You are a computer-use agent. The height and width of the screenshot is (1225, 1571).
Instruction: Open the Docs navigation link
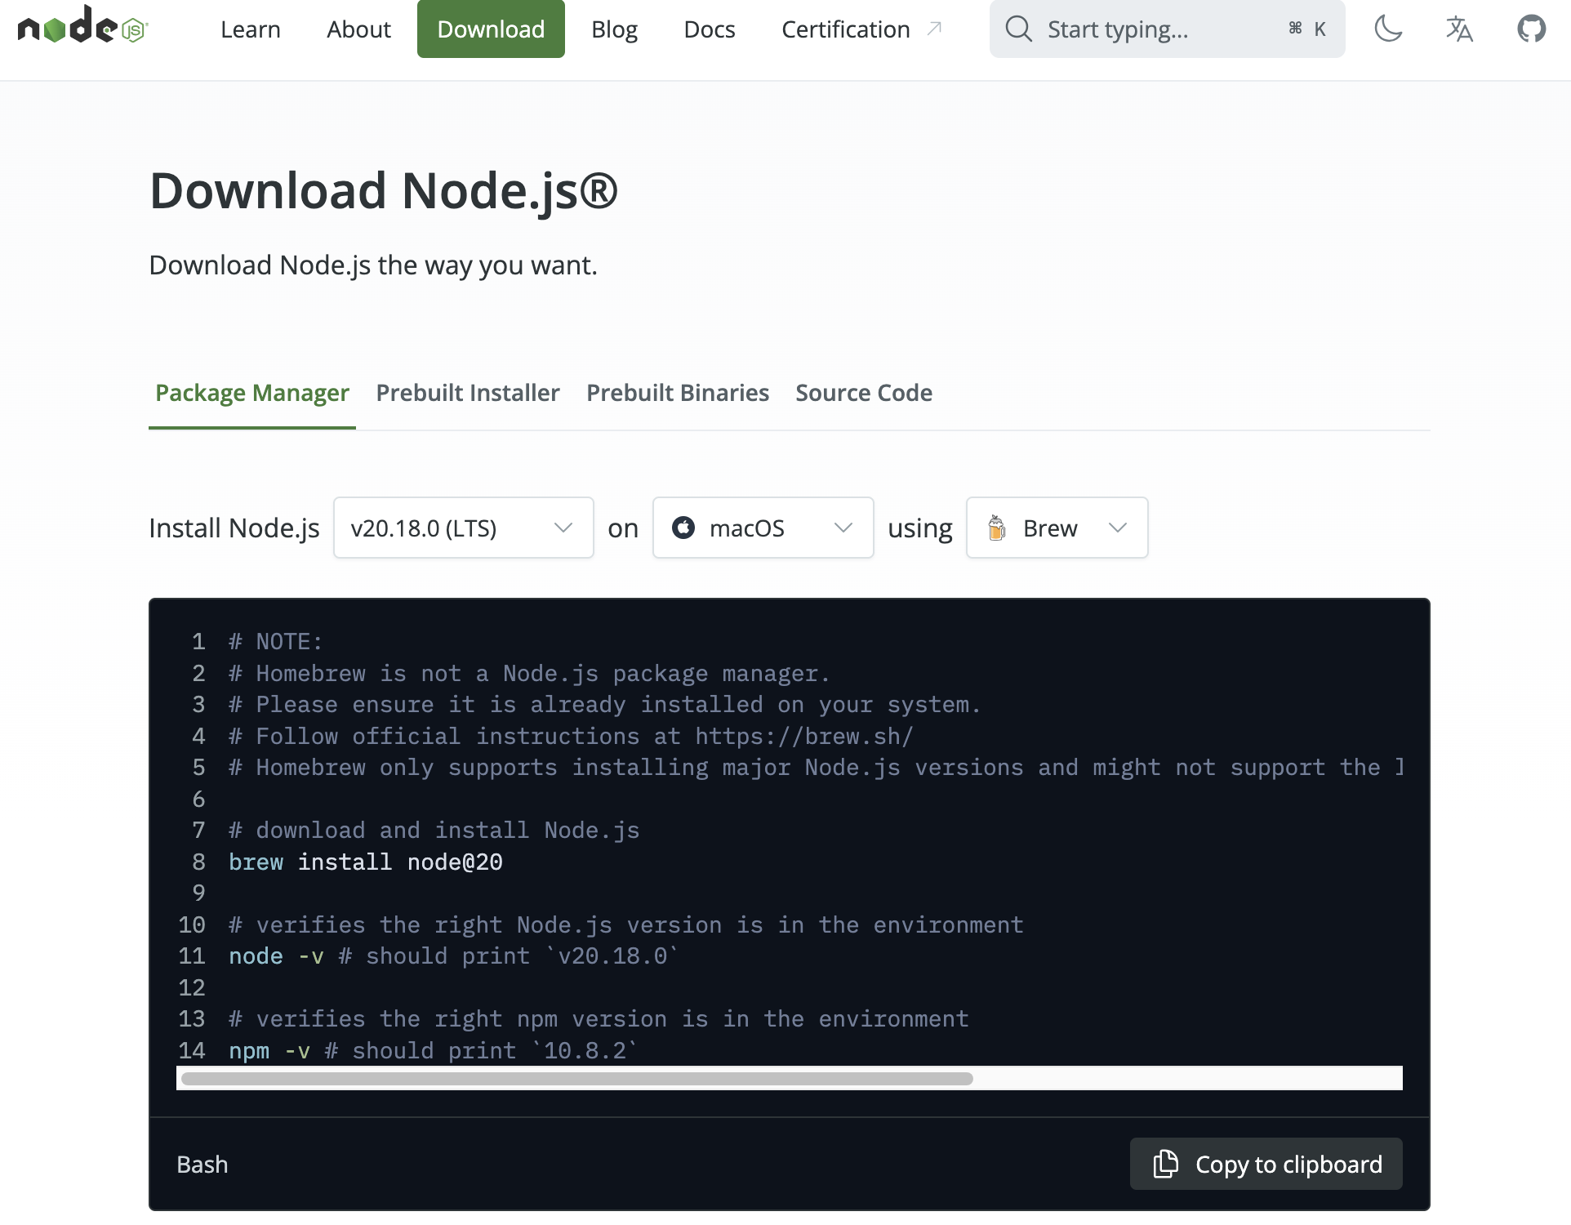(x=710, y=29)
